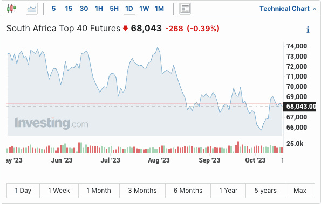This screenshot has width=321, height=204.
Task: Show the 1 Day range
Action: click(x=23, y=191)
